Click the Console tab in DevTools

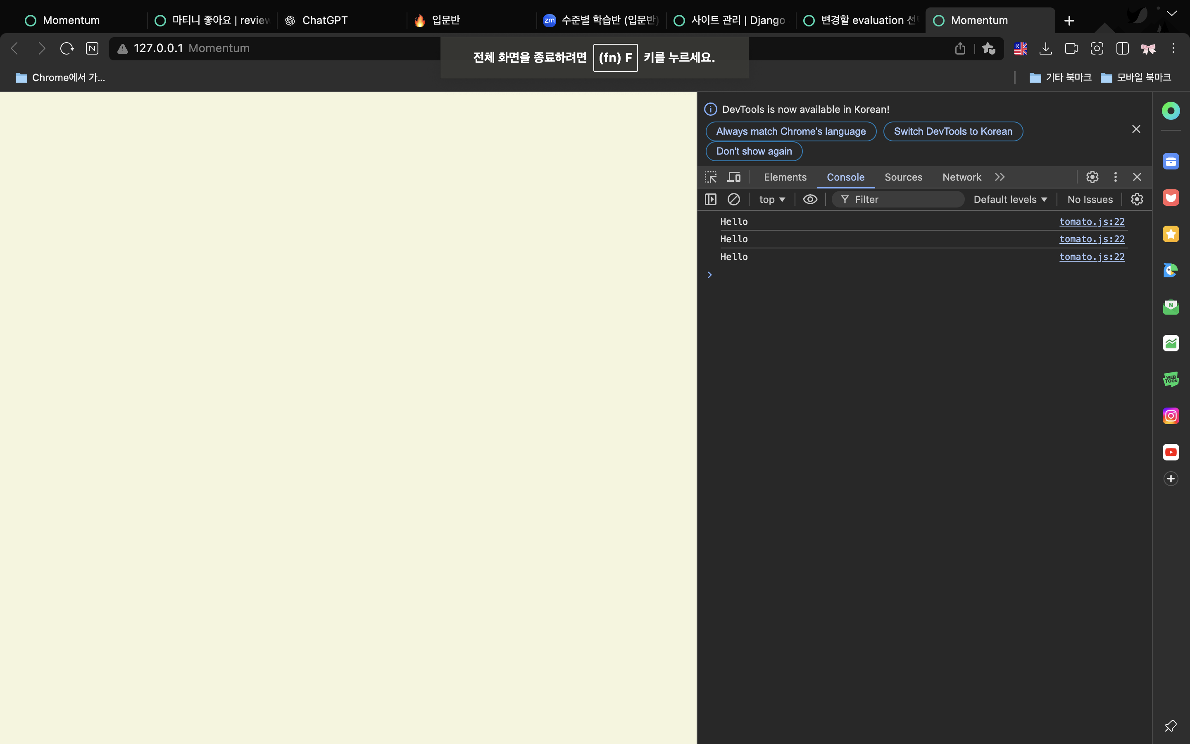845,176
